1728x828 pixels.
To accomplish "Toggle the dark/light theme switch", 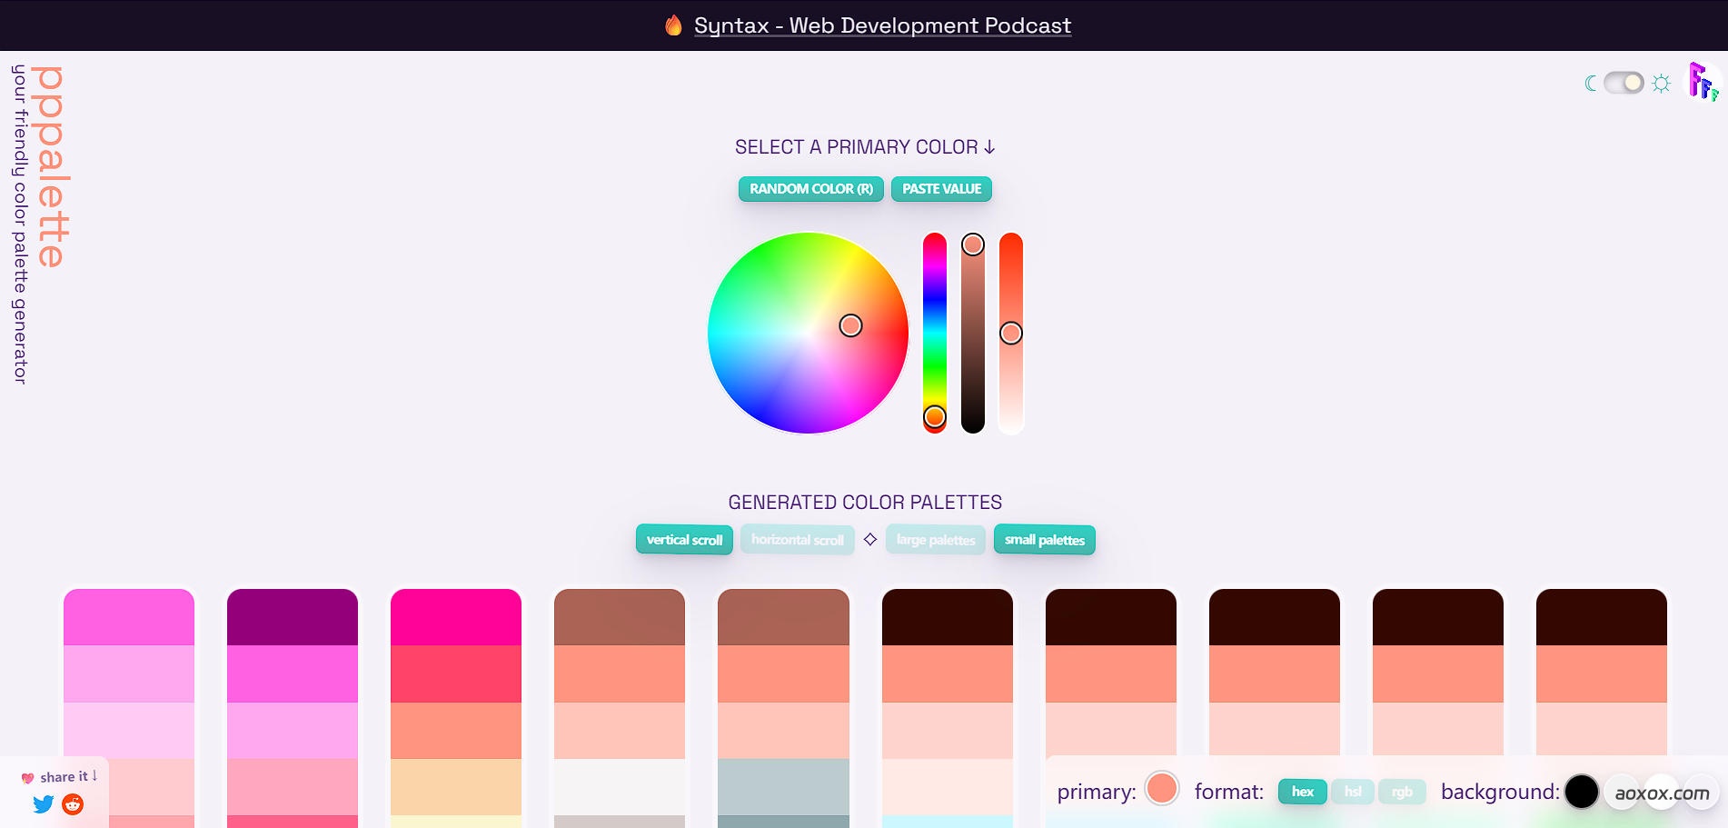I will coord(1624,84).
